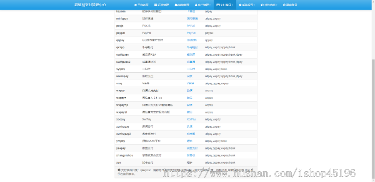
Task: Open the blue link in wxpayn row
Action: click(x=190, y=98)
